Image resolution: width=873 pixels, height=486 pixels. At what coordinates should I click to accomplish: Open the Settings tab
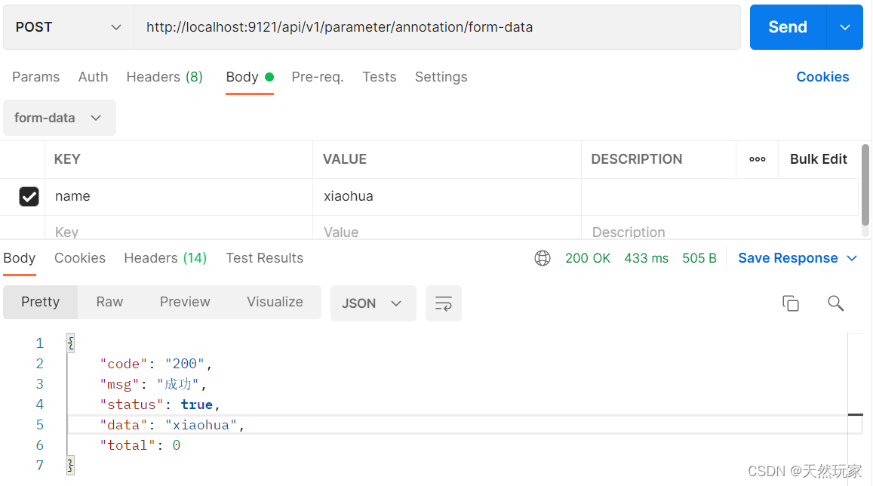pos(441,77)
